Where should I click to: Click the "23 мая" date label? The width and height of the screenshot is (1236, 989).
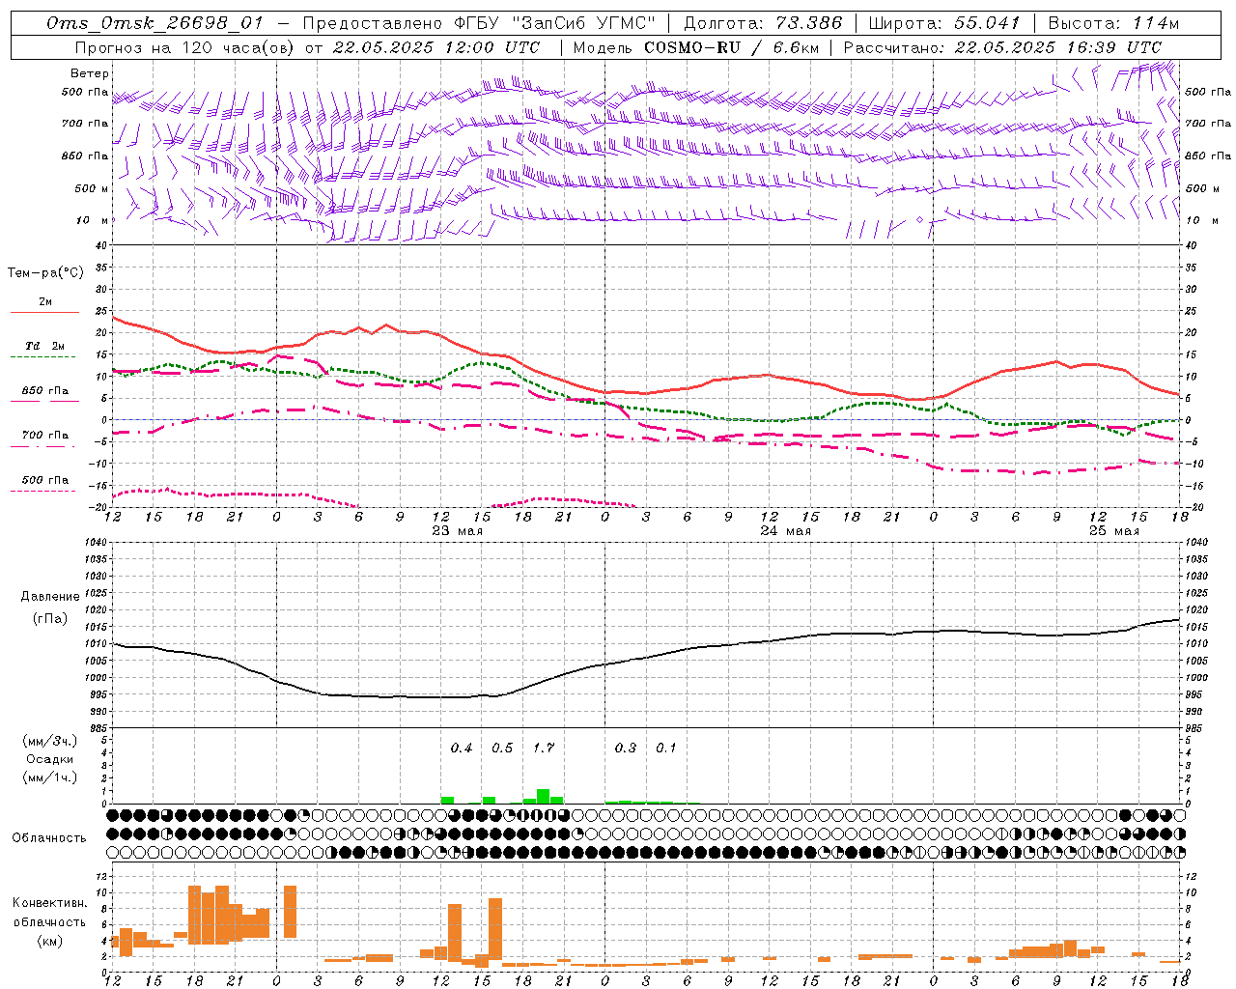tap(458, 531)
